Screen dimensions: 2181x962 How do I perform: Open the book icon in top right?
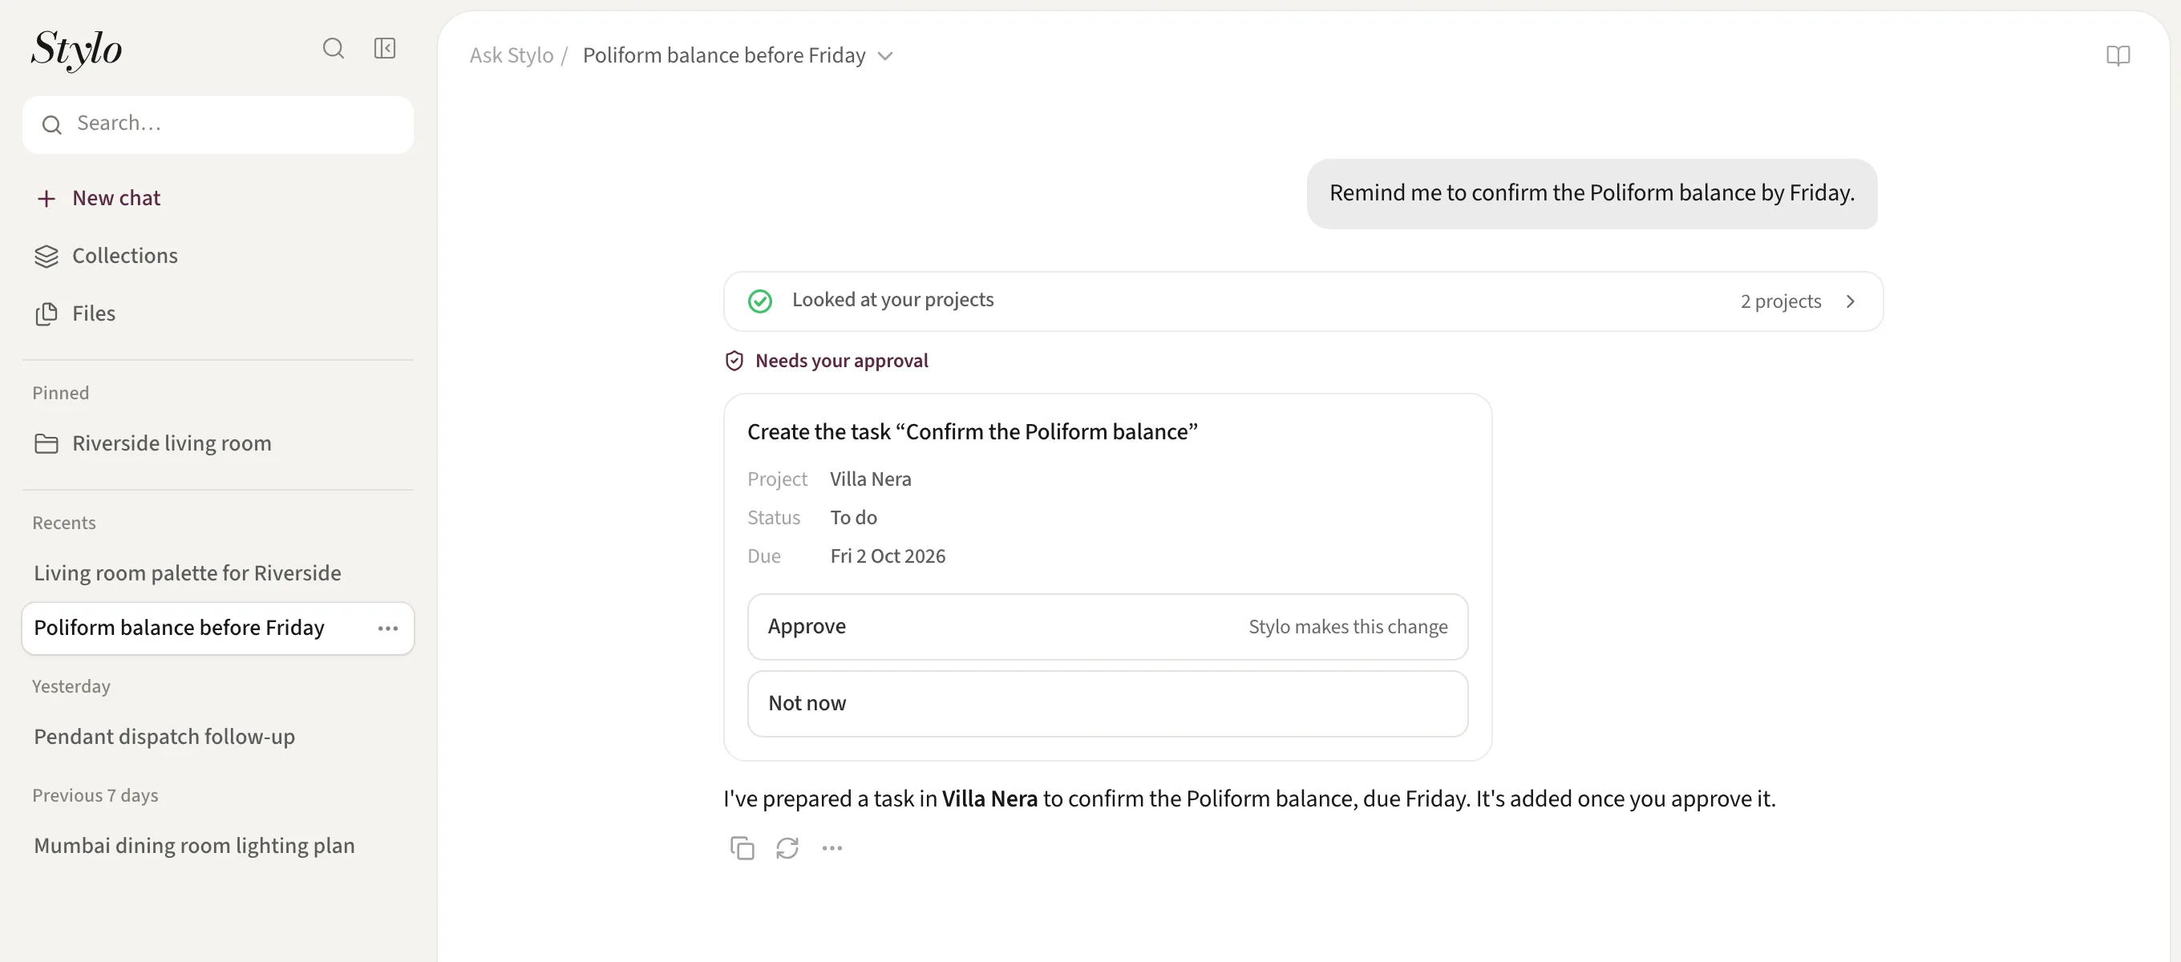tap(2118, 56)
